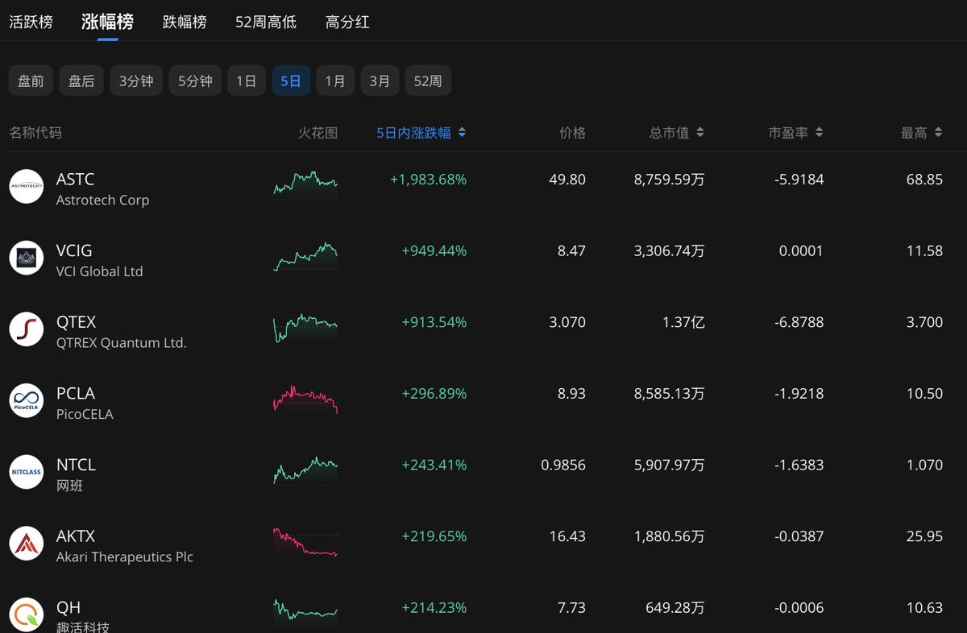The image size is (967, 633).
Task: Open the NTCL ticker symbol
Action: (x=76, y=465)
